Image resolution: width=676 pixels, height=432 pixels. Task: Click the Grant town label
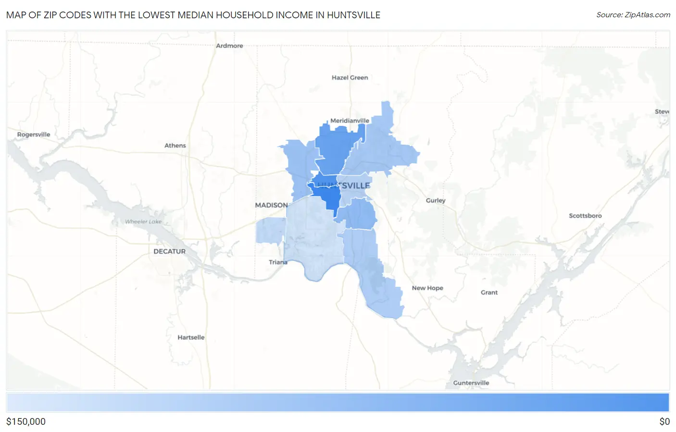pos(489,292)
